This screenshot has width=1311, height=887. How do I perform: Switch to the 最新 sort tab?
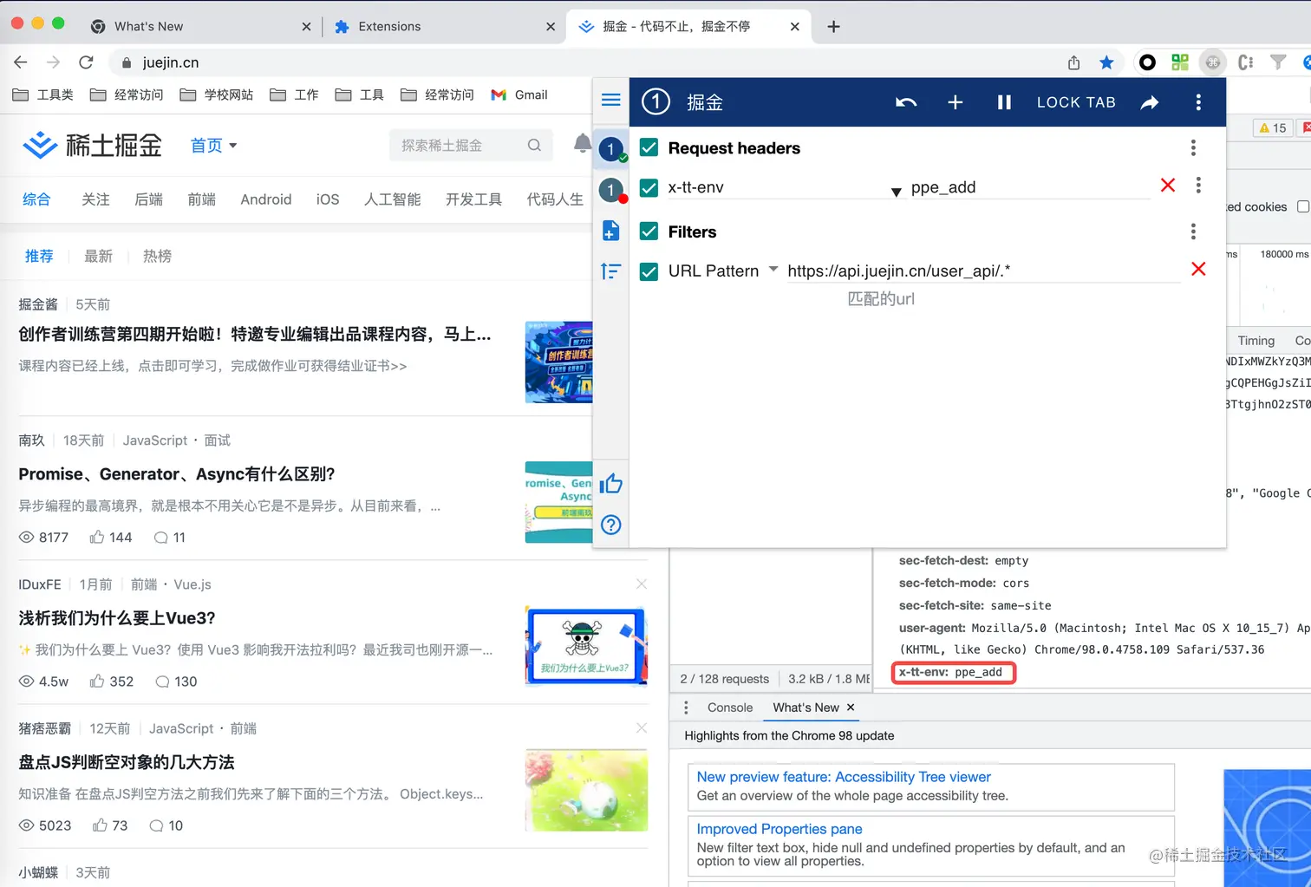pos(99,256)
